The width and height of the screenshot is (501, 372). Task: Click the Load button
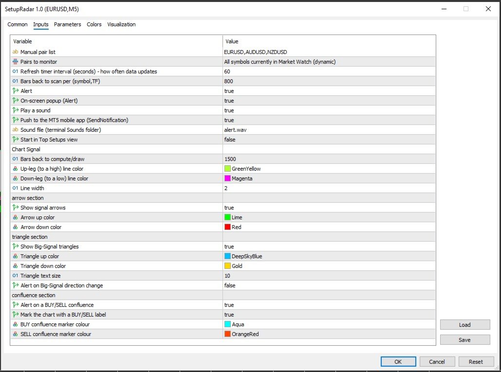(465, 325)
